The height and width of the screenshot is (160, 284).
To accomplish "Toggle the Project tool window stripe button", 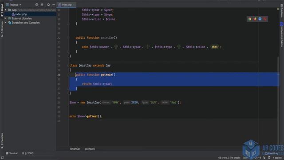I will [x=2, y=10].
